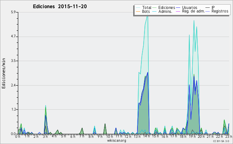This screenshot has height=144, width=233.
Task: Click the x-axis label '9 h'
Action: 100,136
